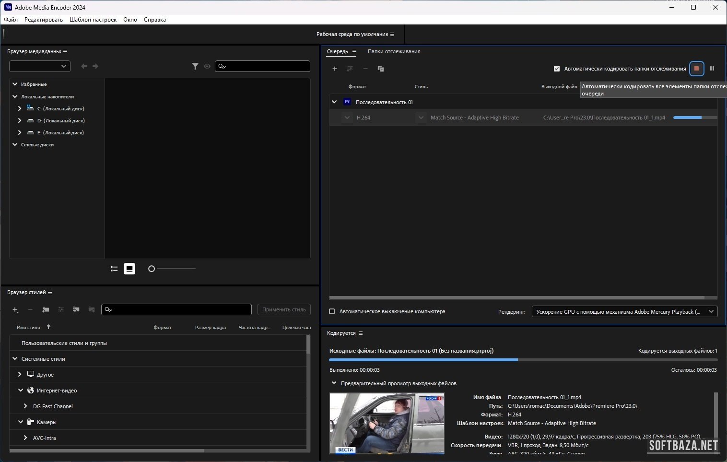Toggle the eye icon in Media Browser
This screenshot has height=462, width=727.
(x=207, y=66)
